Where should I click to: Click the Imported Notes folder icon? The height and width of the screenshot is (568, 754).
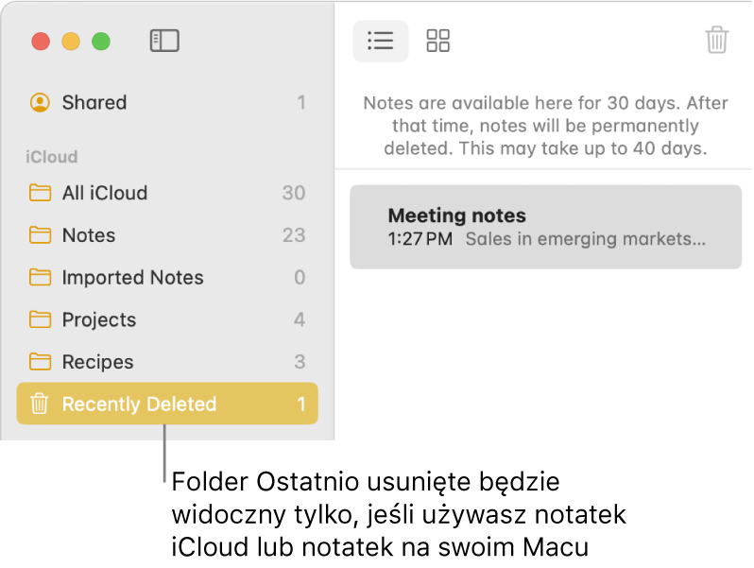(x=40, y=278)
